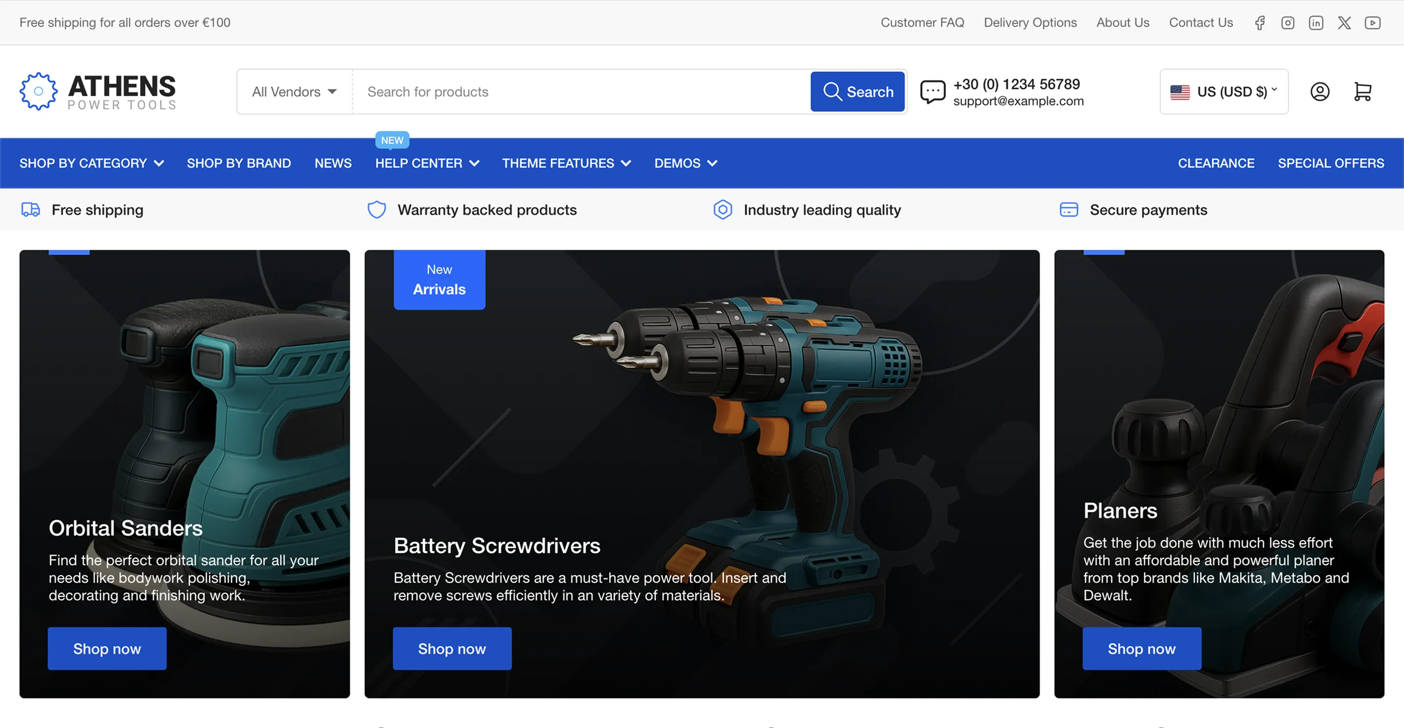Open the YouTube social icon
Image resolution: width=1404 pixels, height=728 pixels.
point(1372,23)
